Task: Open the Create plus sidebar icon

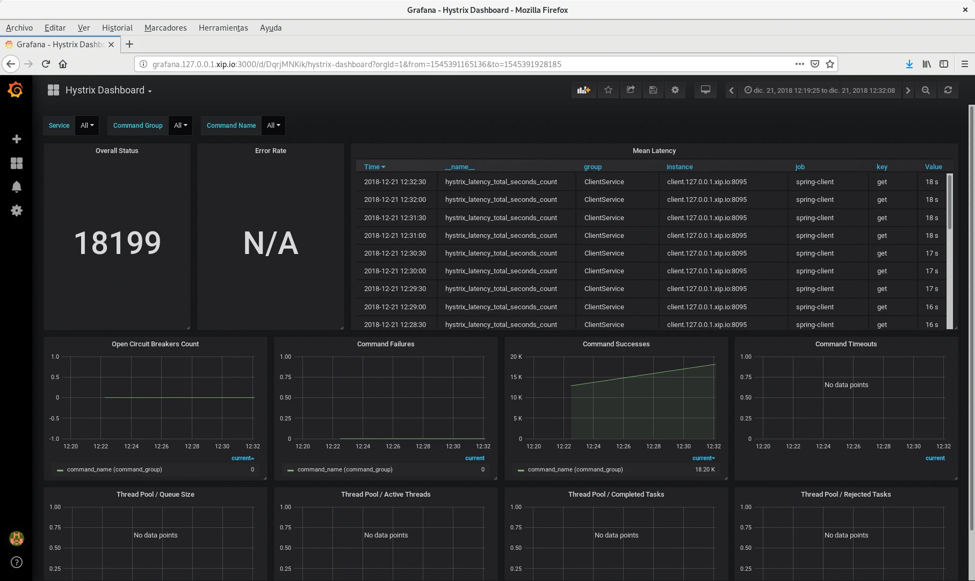Action: 17,139
